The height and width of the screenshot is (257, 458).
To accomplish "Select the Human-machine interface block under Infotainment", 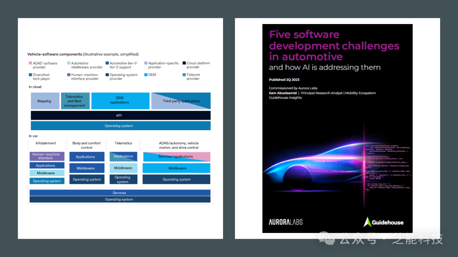I will pos(47,156).
